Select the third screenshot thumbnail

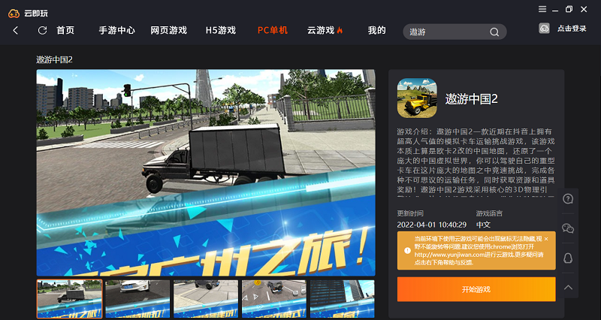click(x=206, y=299)
